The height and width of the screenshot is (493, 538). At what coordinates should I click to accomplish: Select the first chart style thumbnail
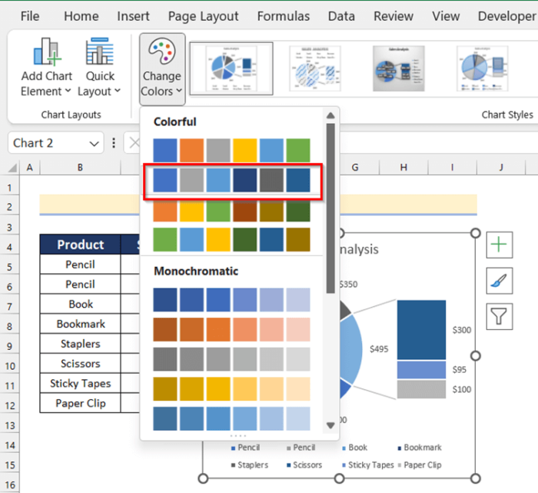click(231, 68)
